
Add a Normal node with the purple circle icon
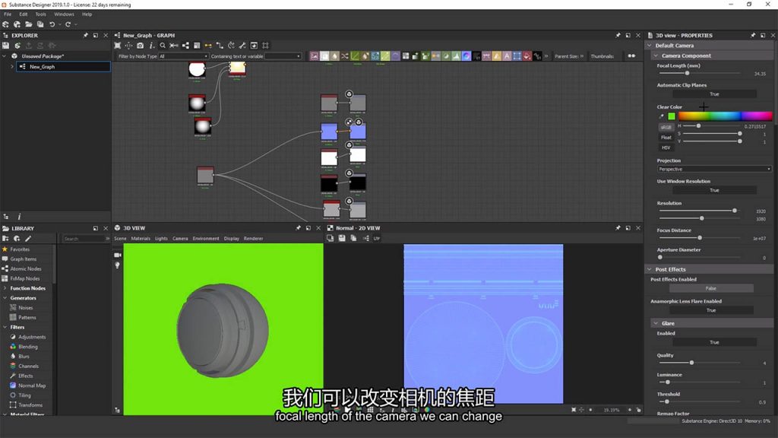point(466,56)
